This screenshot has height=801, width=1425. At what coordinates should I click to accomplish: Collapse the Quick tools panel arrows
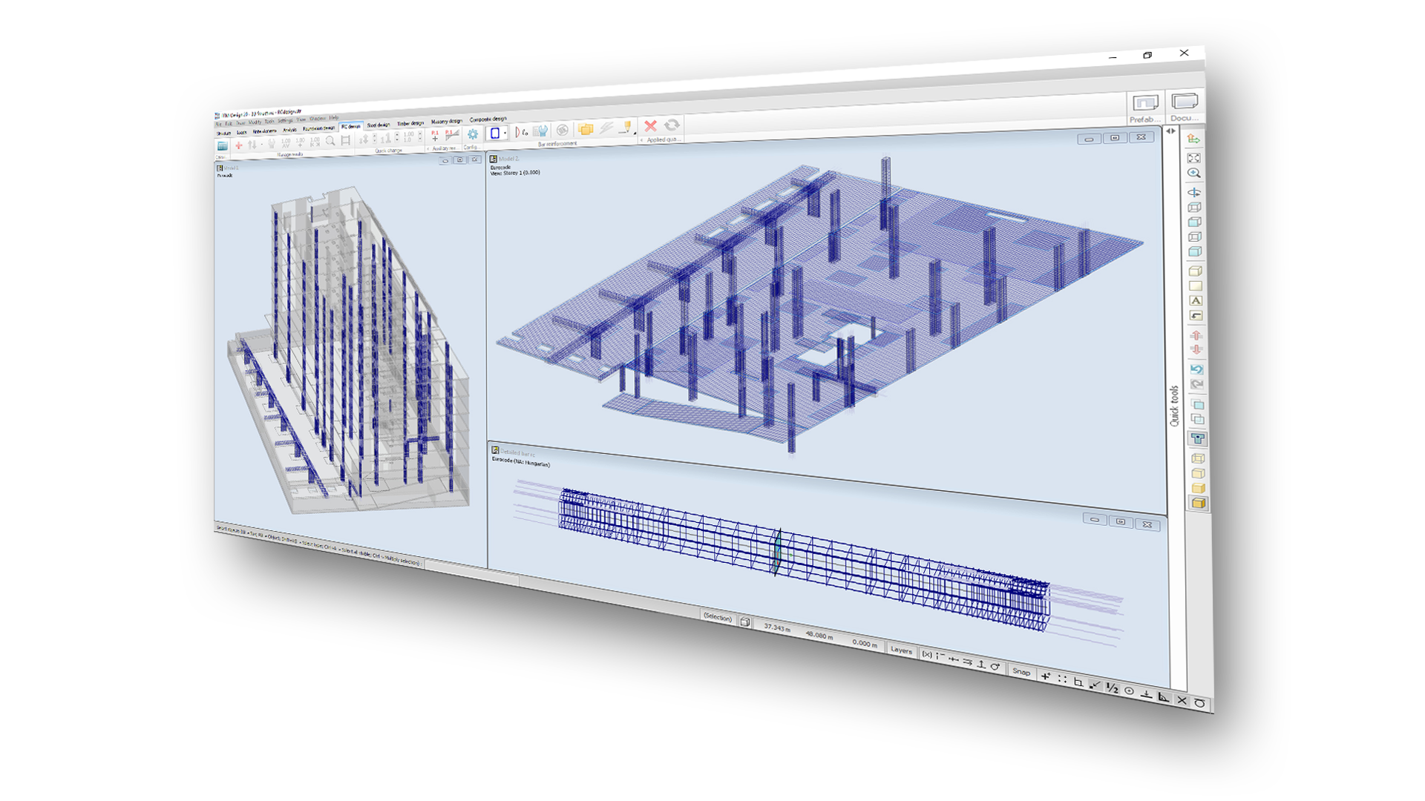tap(1170, 131)
